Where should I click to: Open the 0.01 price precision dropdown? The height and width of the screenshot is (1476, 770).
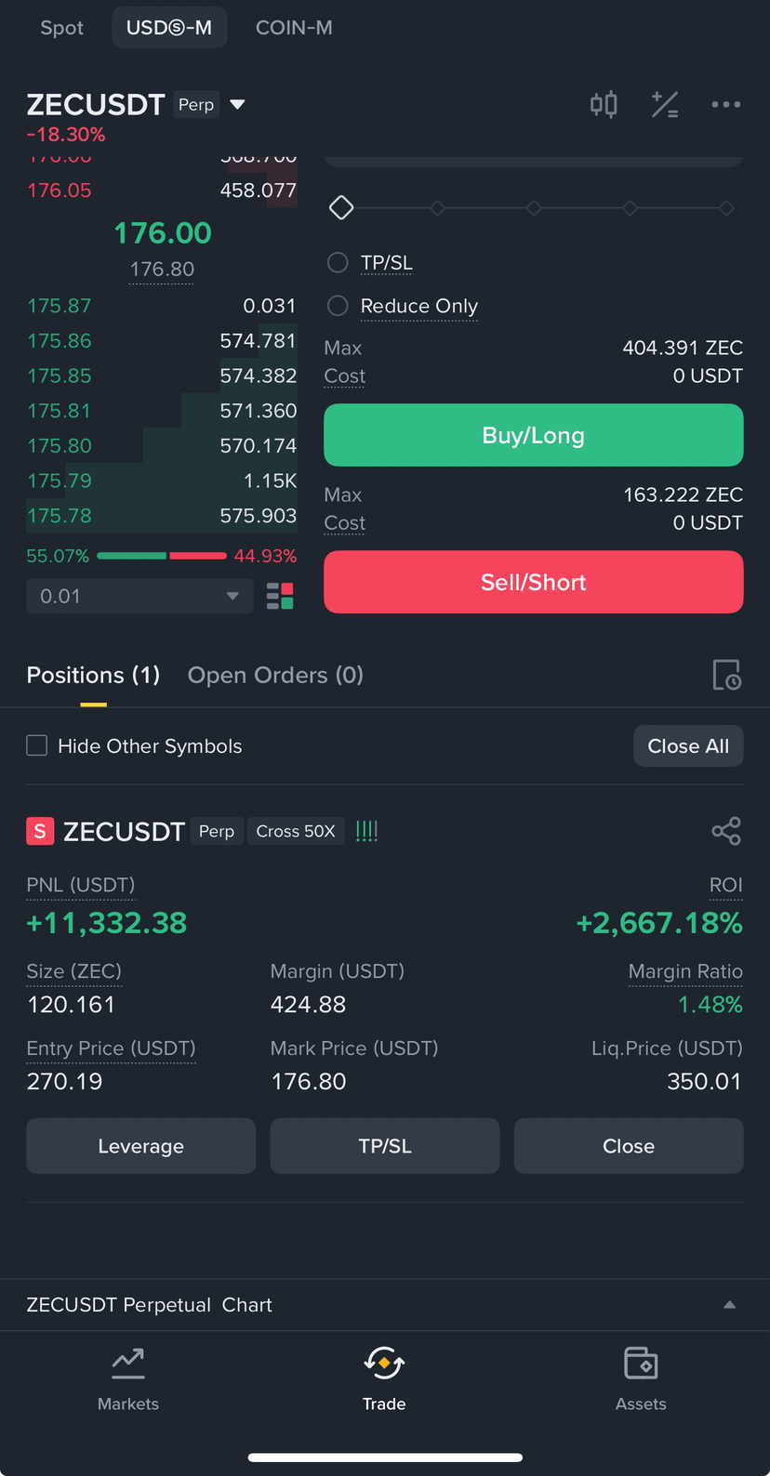[x=139, y=596]
